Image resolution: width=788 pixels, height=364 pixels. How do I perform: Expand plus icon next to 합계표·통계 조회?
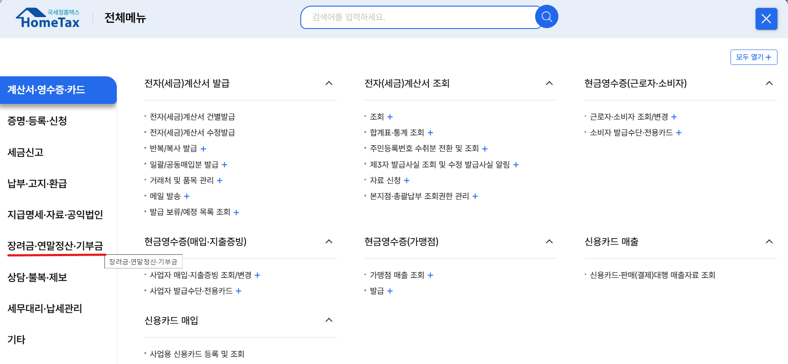(x=430, y=133)
